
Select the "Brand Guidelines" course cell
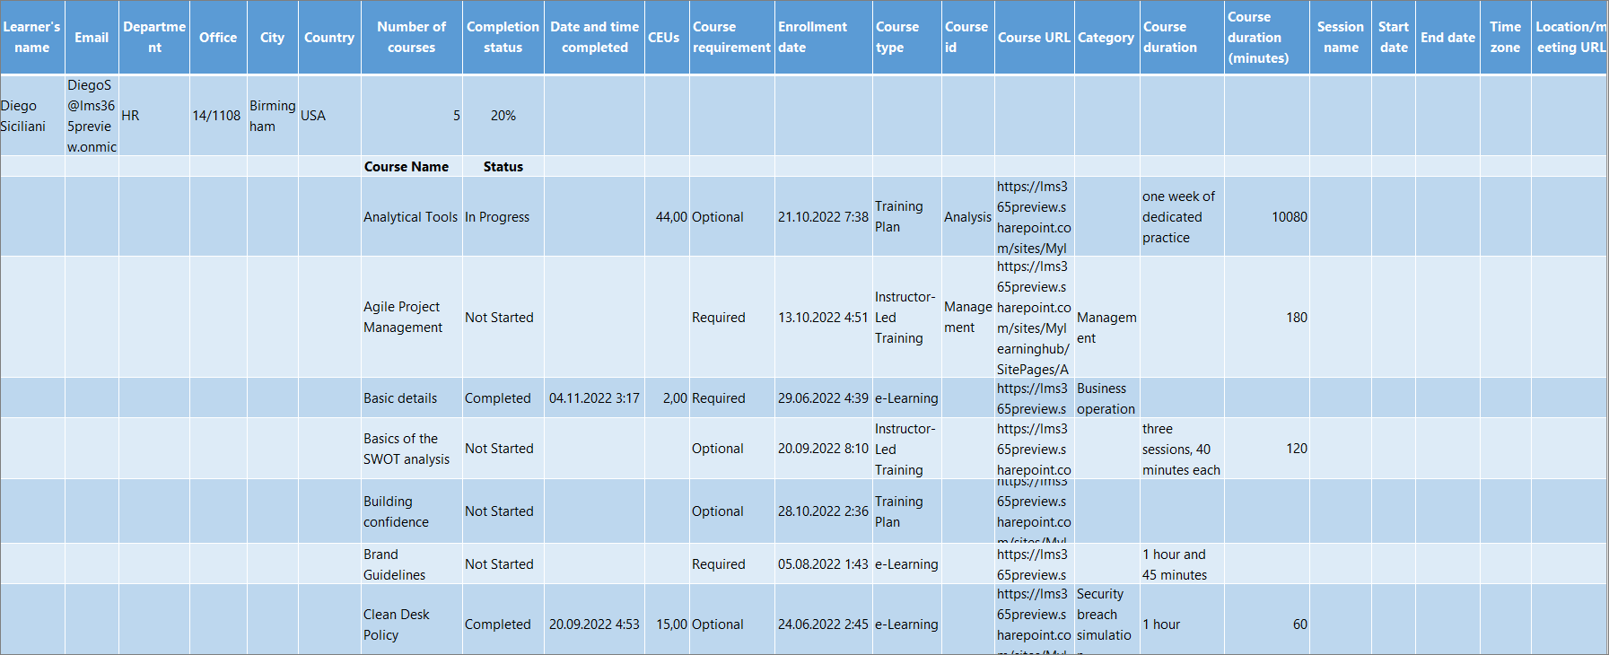pos(395,564)
